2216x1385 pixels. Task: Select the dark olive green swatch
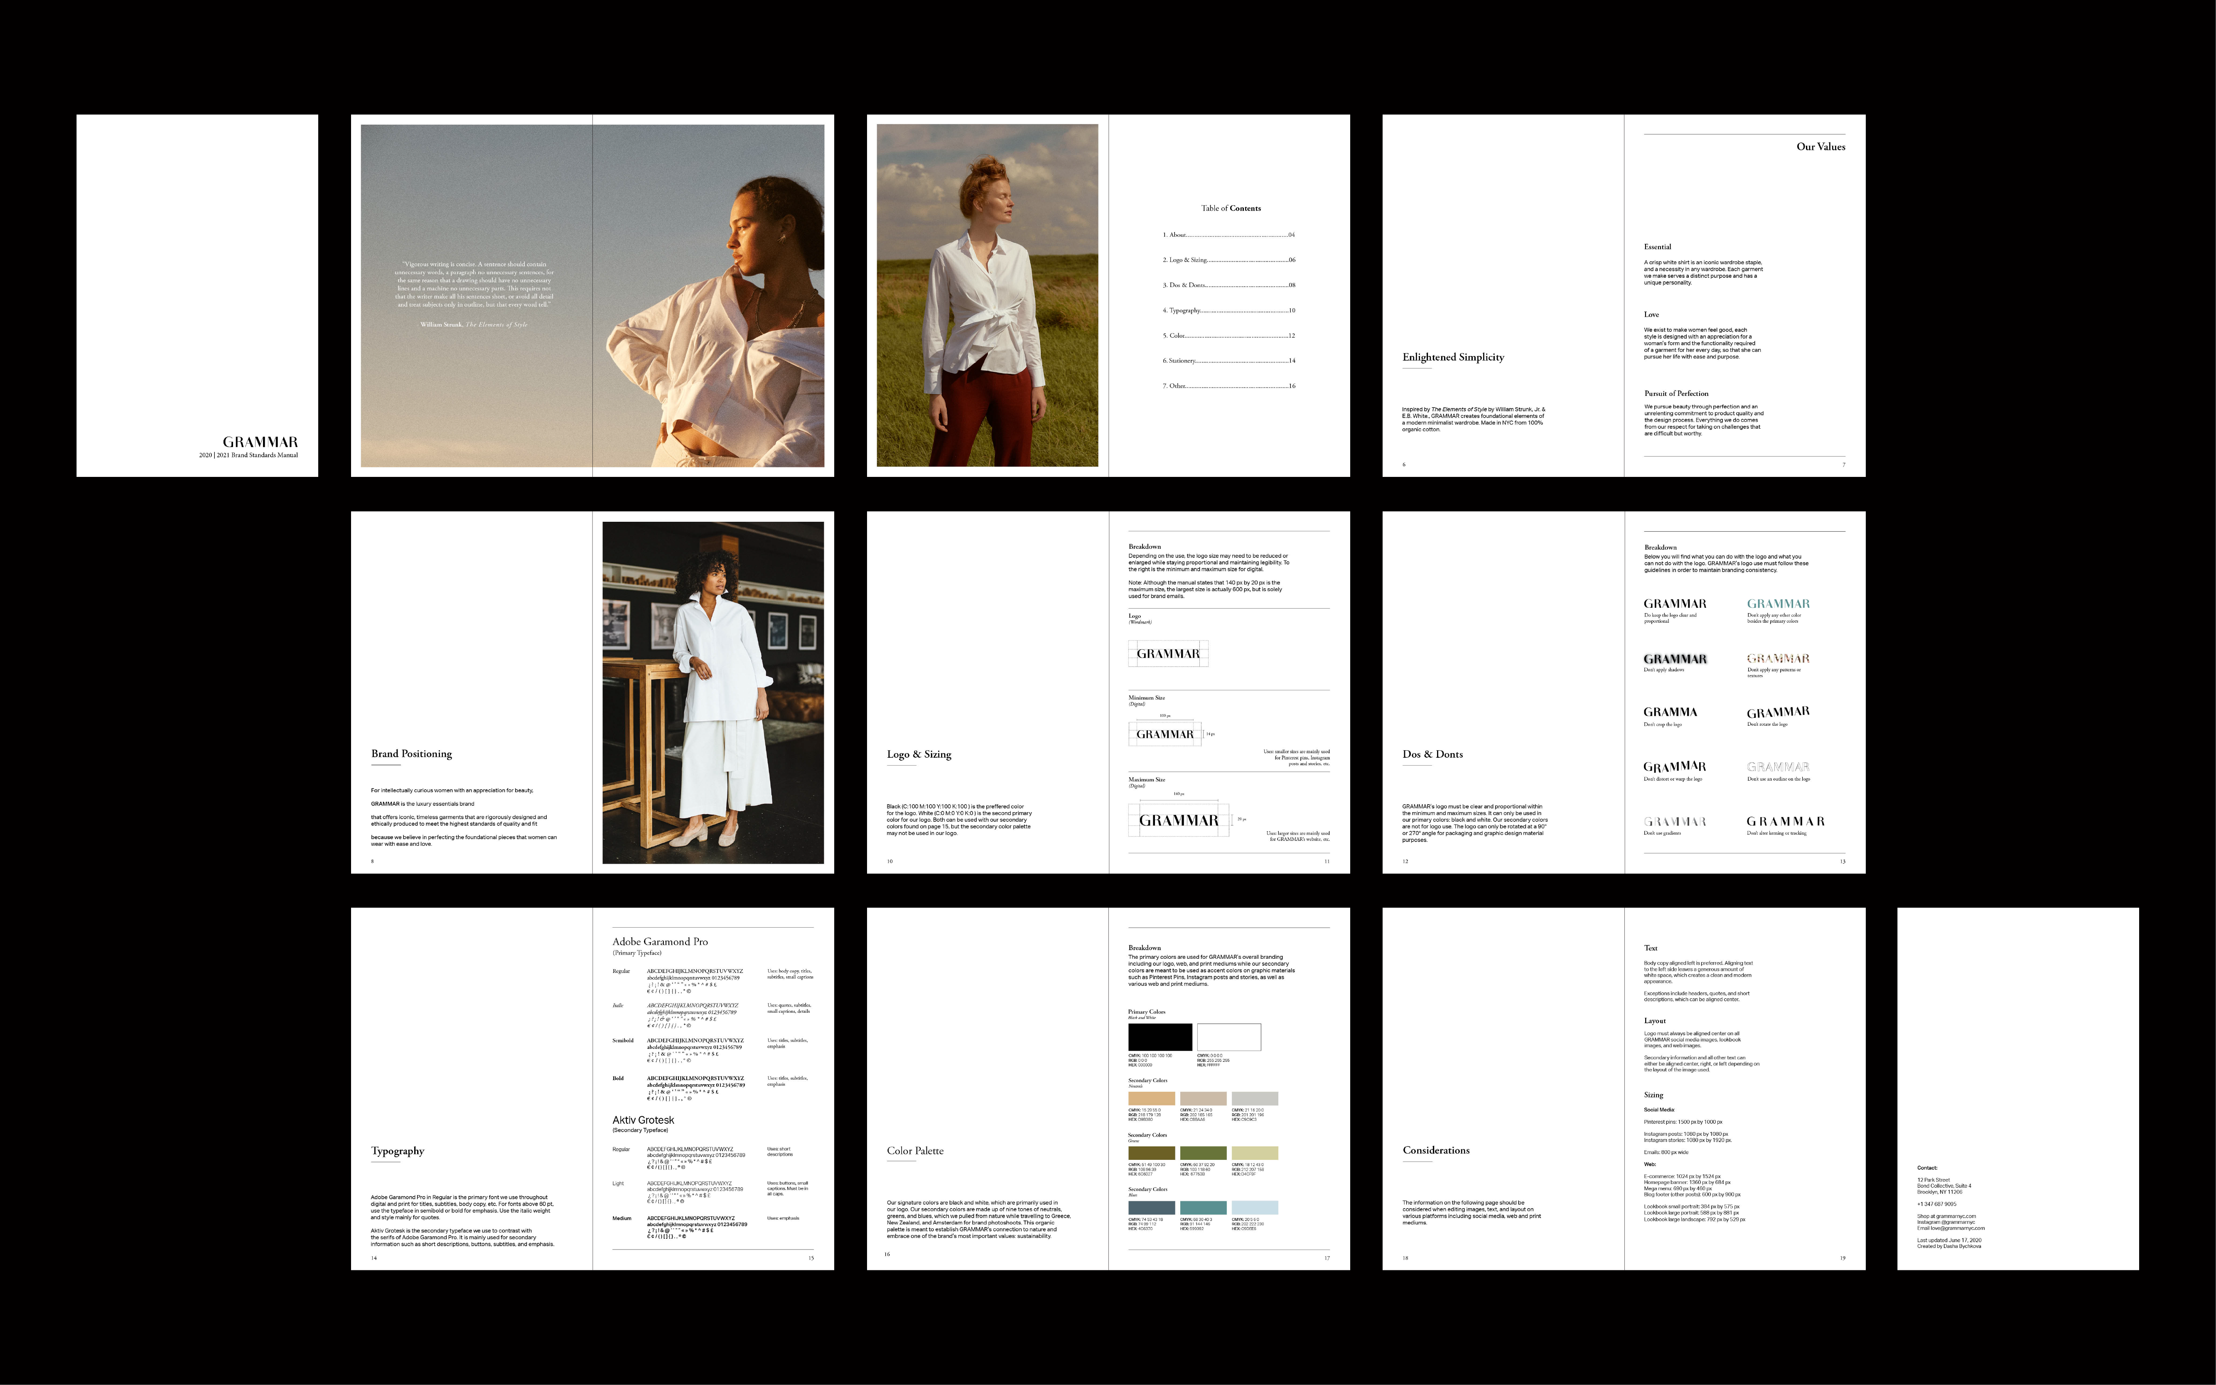click(1151, 1152)
